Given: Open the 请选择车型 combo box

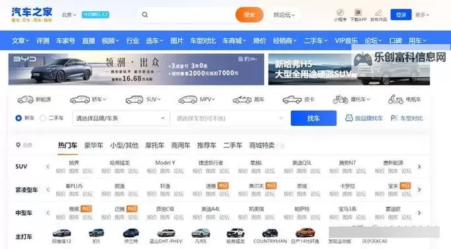Looking at the screenshot, I should tap(230, 118).
